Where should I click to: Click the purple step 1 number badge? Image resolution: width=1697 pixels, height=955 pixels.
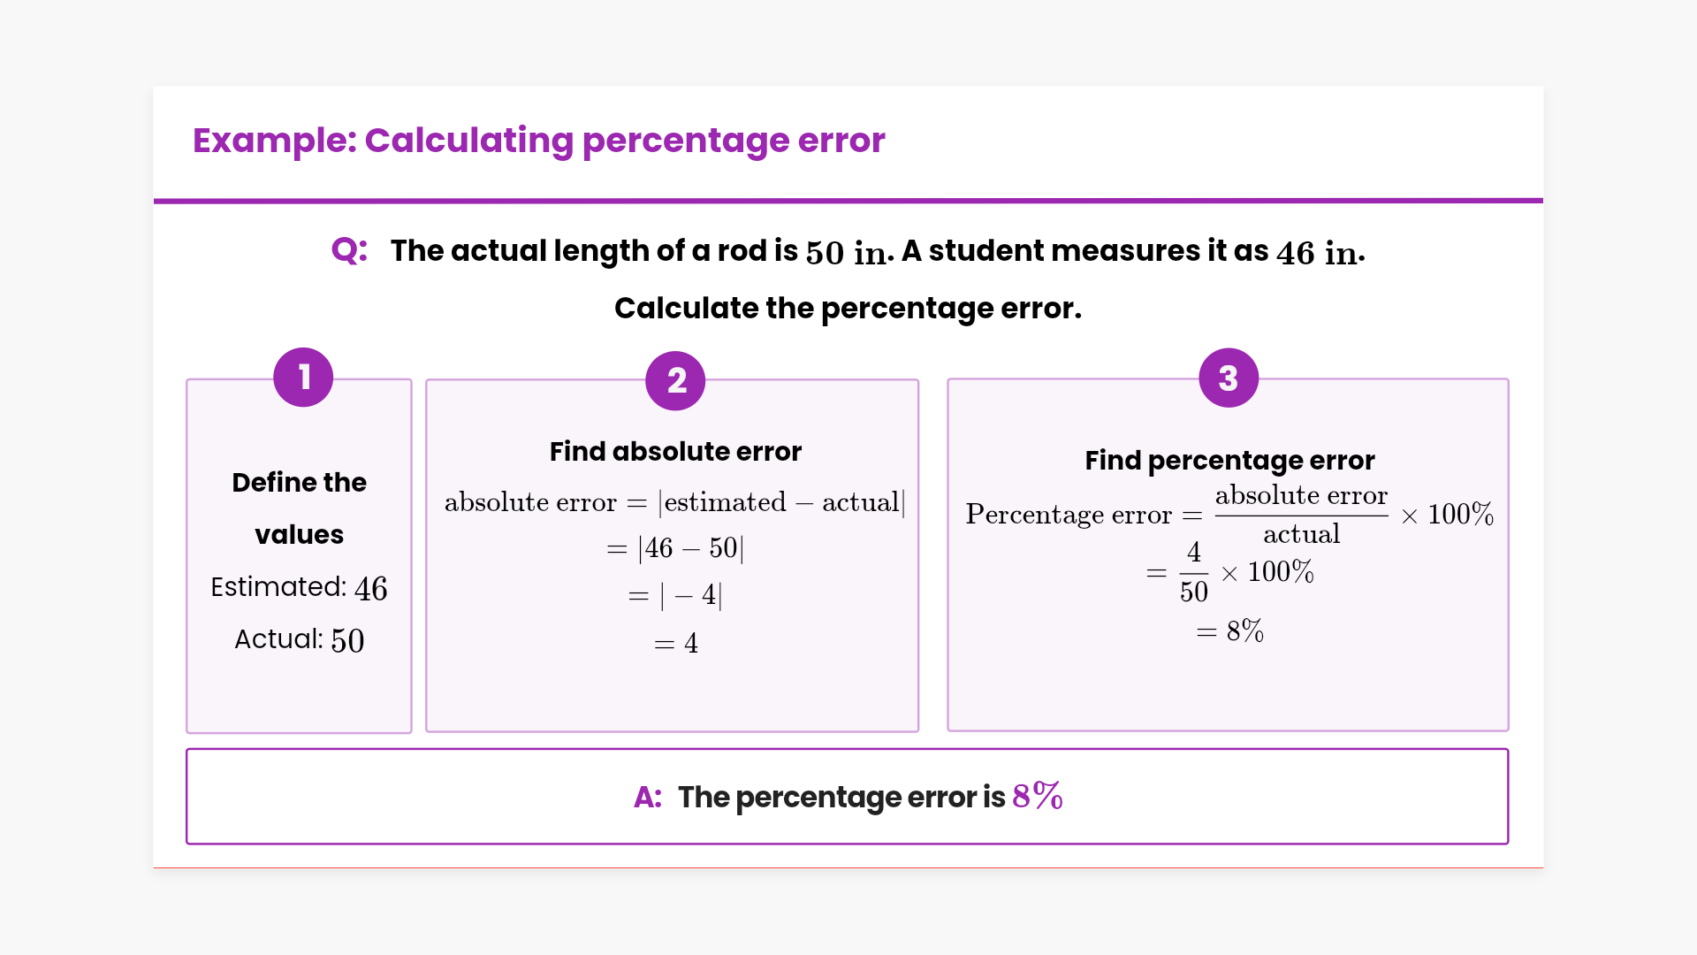click(x=303, y=378)
